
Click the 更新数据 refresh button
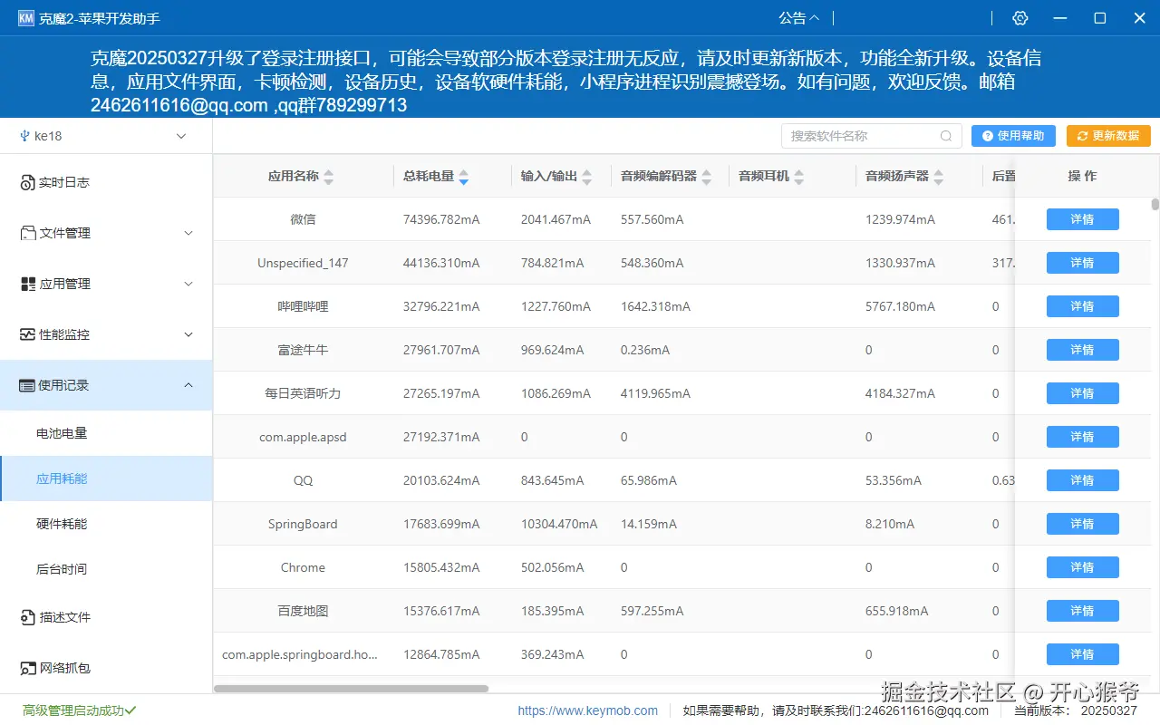pyautogui.click(x=1108, y=136)
